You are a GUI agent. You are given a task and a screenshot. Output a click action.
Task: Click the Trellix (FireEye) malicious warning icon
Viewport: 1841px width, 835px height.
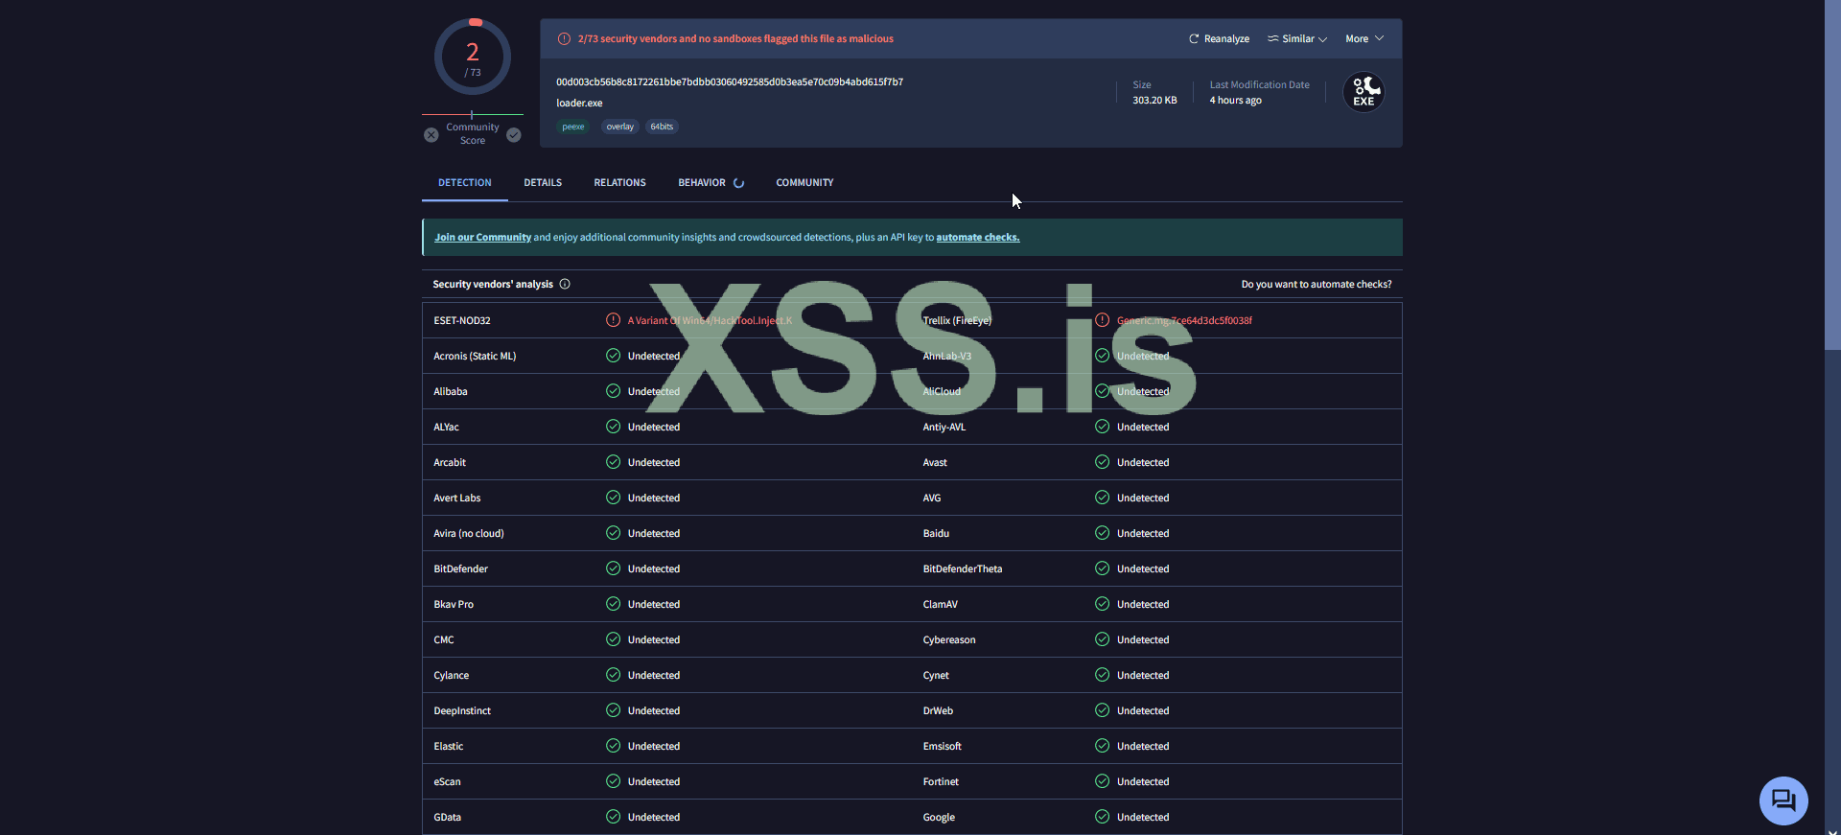pos(1103,320)
